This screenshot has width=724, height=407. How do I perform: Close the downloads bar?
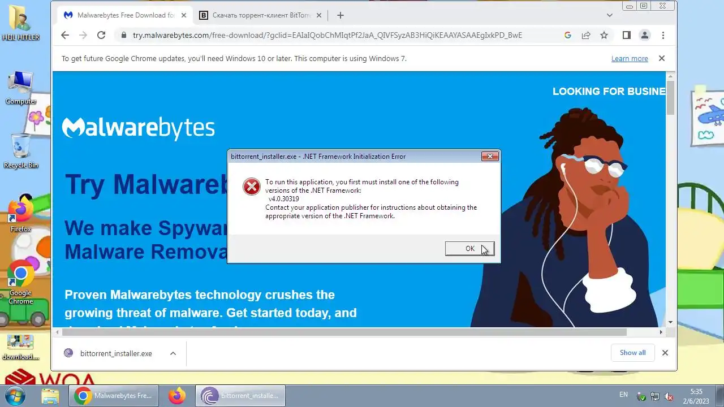click(x=665, y=353)
